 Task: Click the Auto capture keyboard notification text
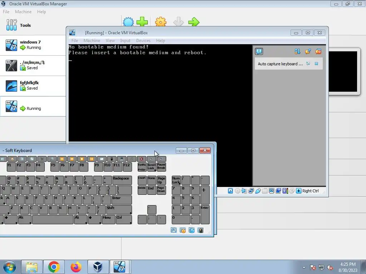[280, 64]
